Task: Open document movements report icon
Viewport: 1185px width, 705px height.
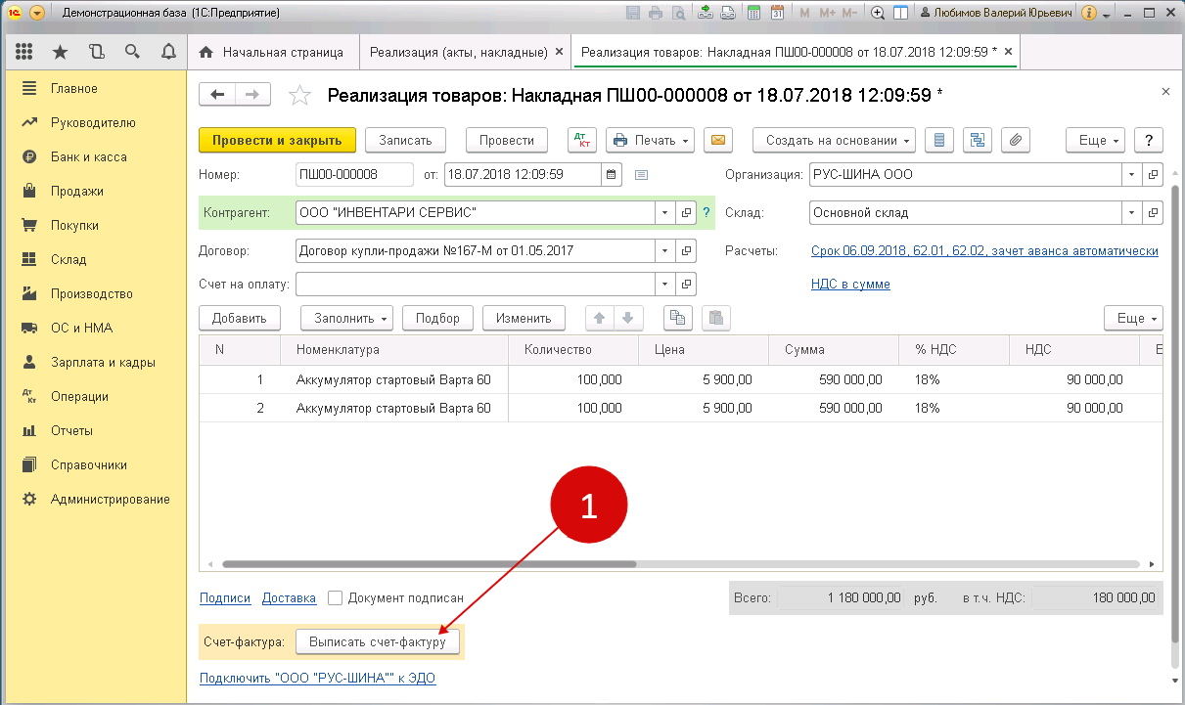Action: coord(939,140)
